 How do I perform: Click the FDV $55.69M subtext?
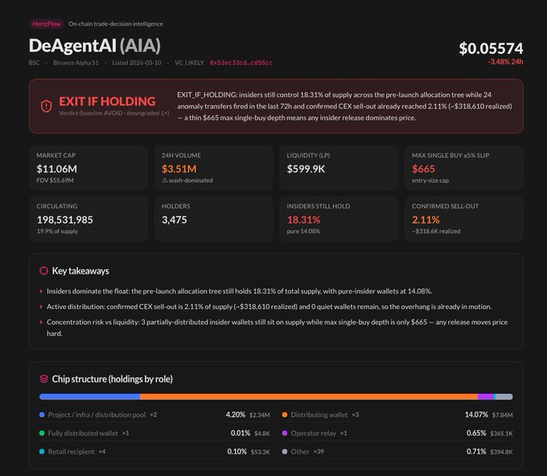(x=56, y=180)
